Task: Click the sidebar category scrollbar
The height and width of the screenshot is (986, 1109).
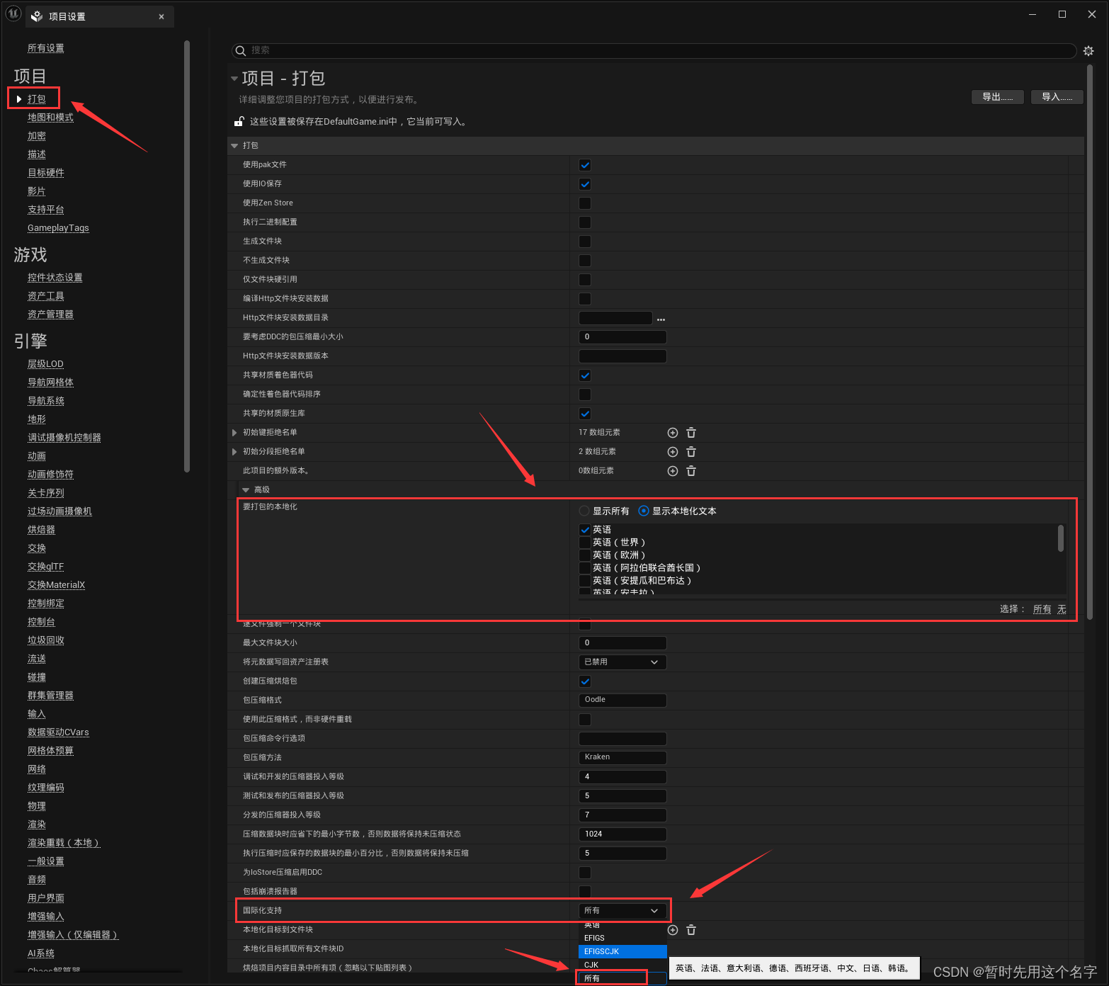Action: pyautogui.click(x=187, y=256)
